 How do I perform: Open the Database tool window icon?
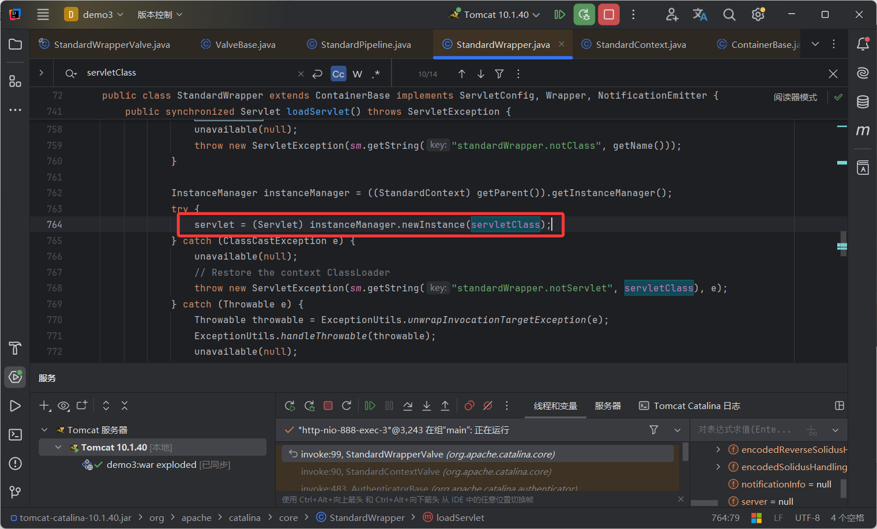pos(863,102)
